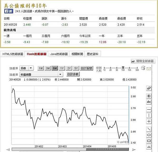Select the ellipse drawing tool
Image resolution: width=158 pixels, height=152 pixels.
[x=149, y=135]
